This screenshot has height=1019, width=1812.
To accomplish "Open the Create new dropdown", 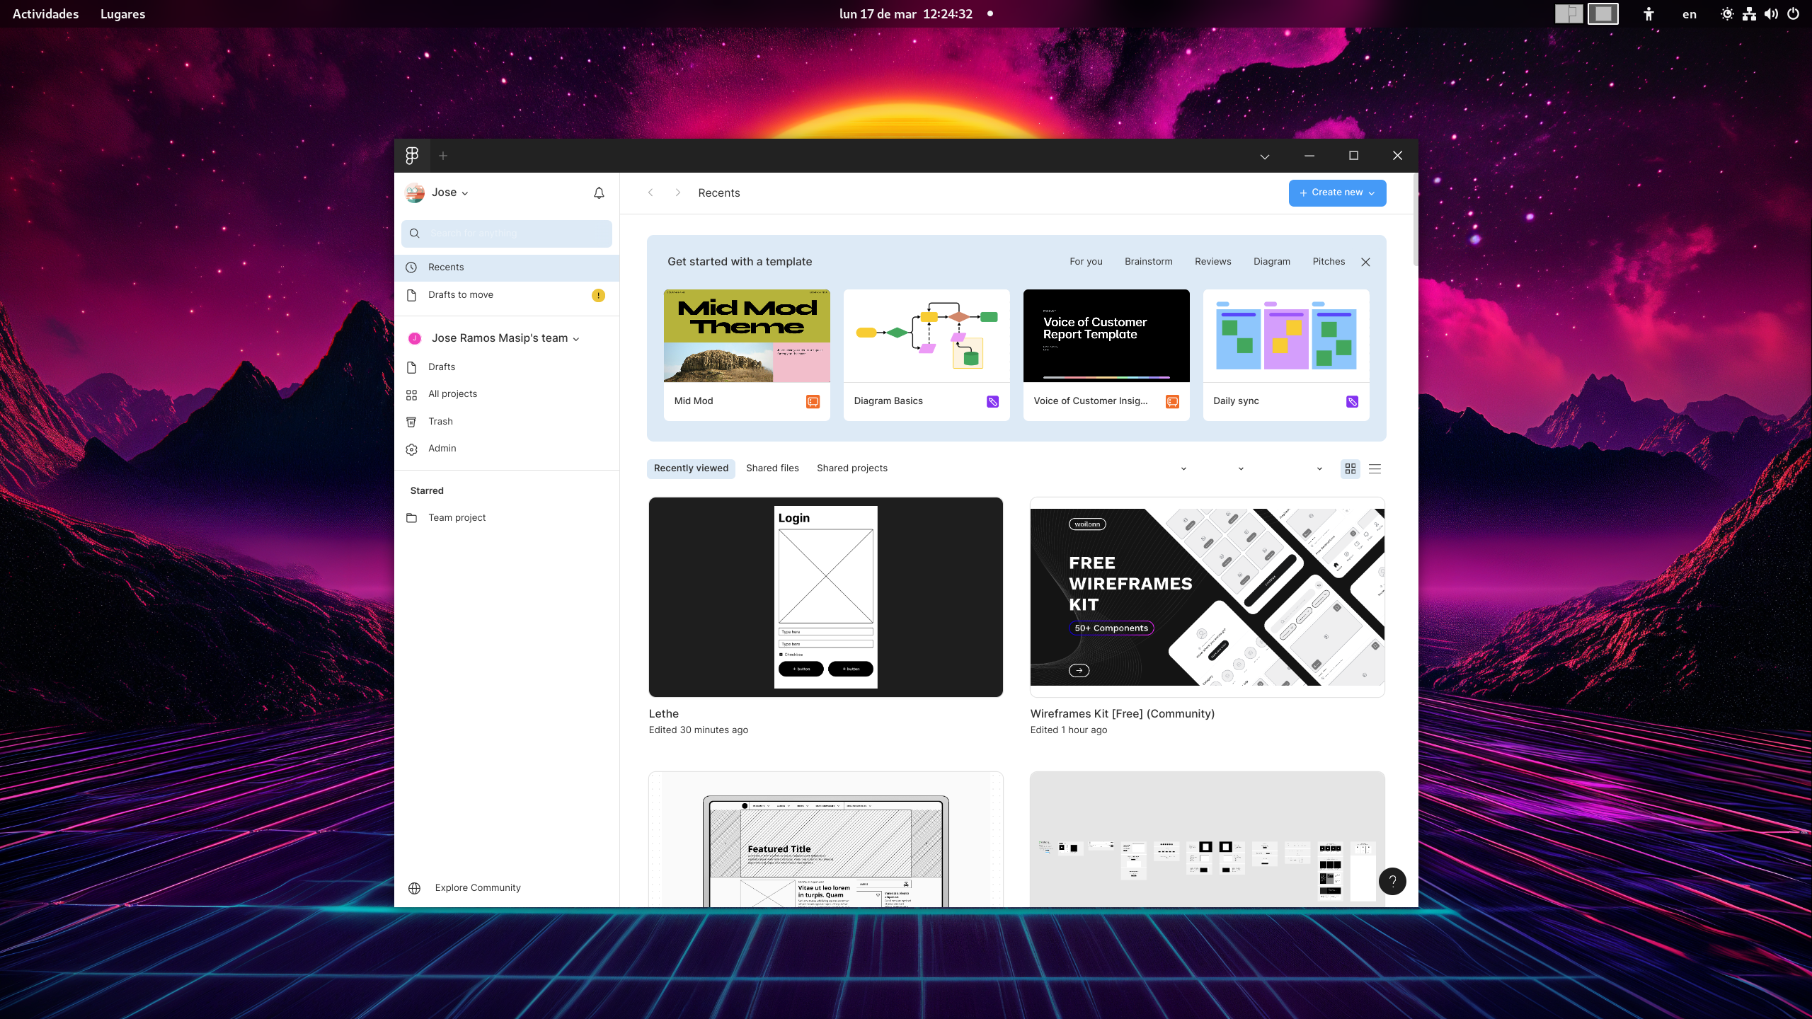I will click(x=1337, y=192).
